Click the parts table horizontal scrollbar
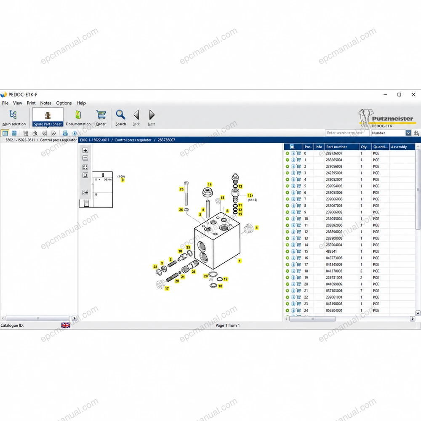 tap(312, 319)
